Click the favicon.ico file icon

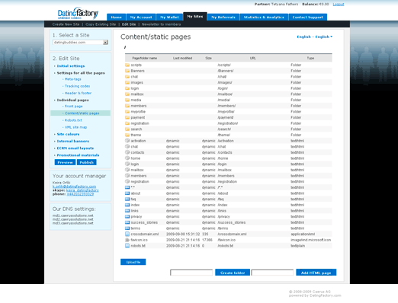127,240
